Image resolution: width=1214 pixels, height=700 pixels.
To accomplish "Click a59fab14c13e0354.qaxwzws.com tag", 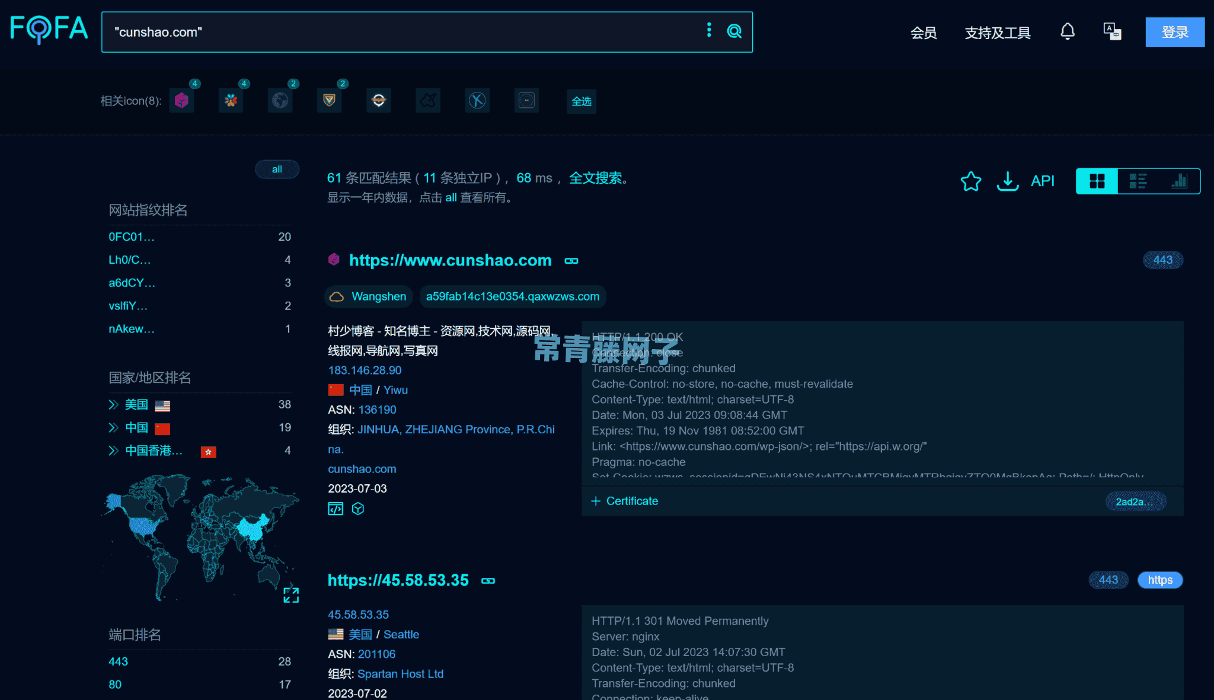I will [x=513, y=296].
